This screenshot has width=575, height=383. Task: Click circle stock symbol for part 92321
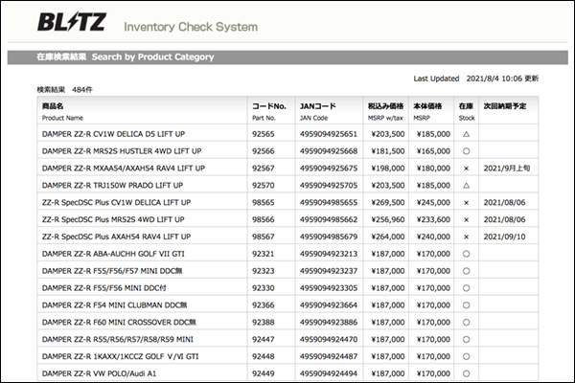(x=466, y=254)
